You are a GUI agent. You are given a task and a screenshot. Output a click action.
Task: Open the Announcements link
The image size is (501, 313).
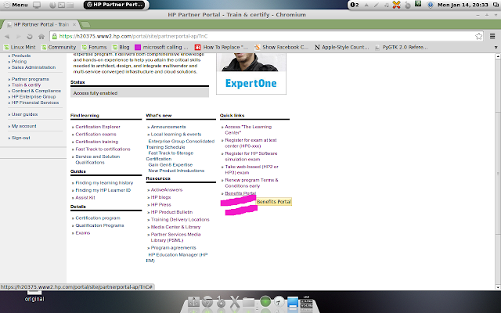[x=168, y=127]
